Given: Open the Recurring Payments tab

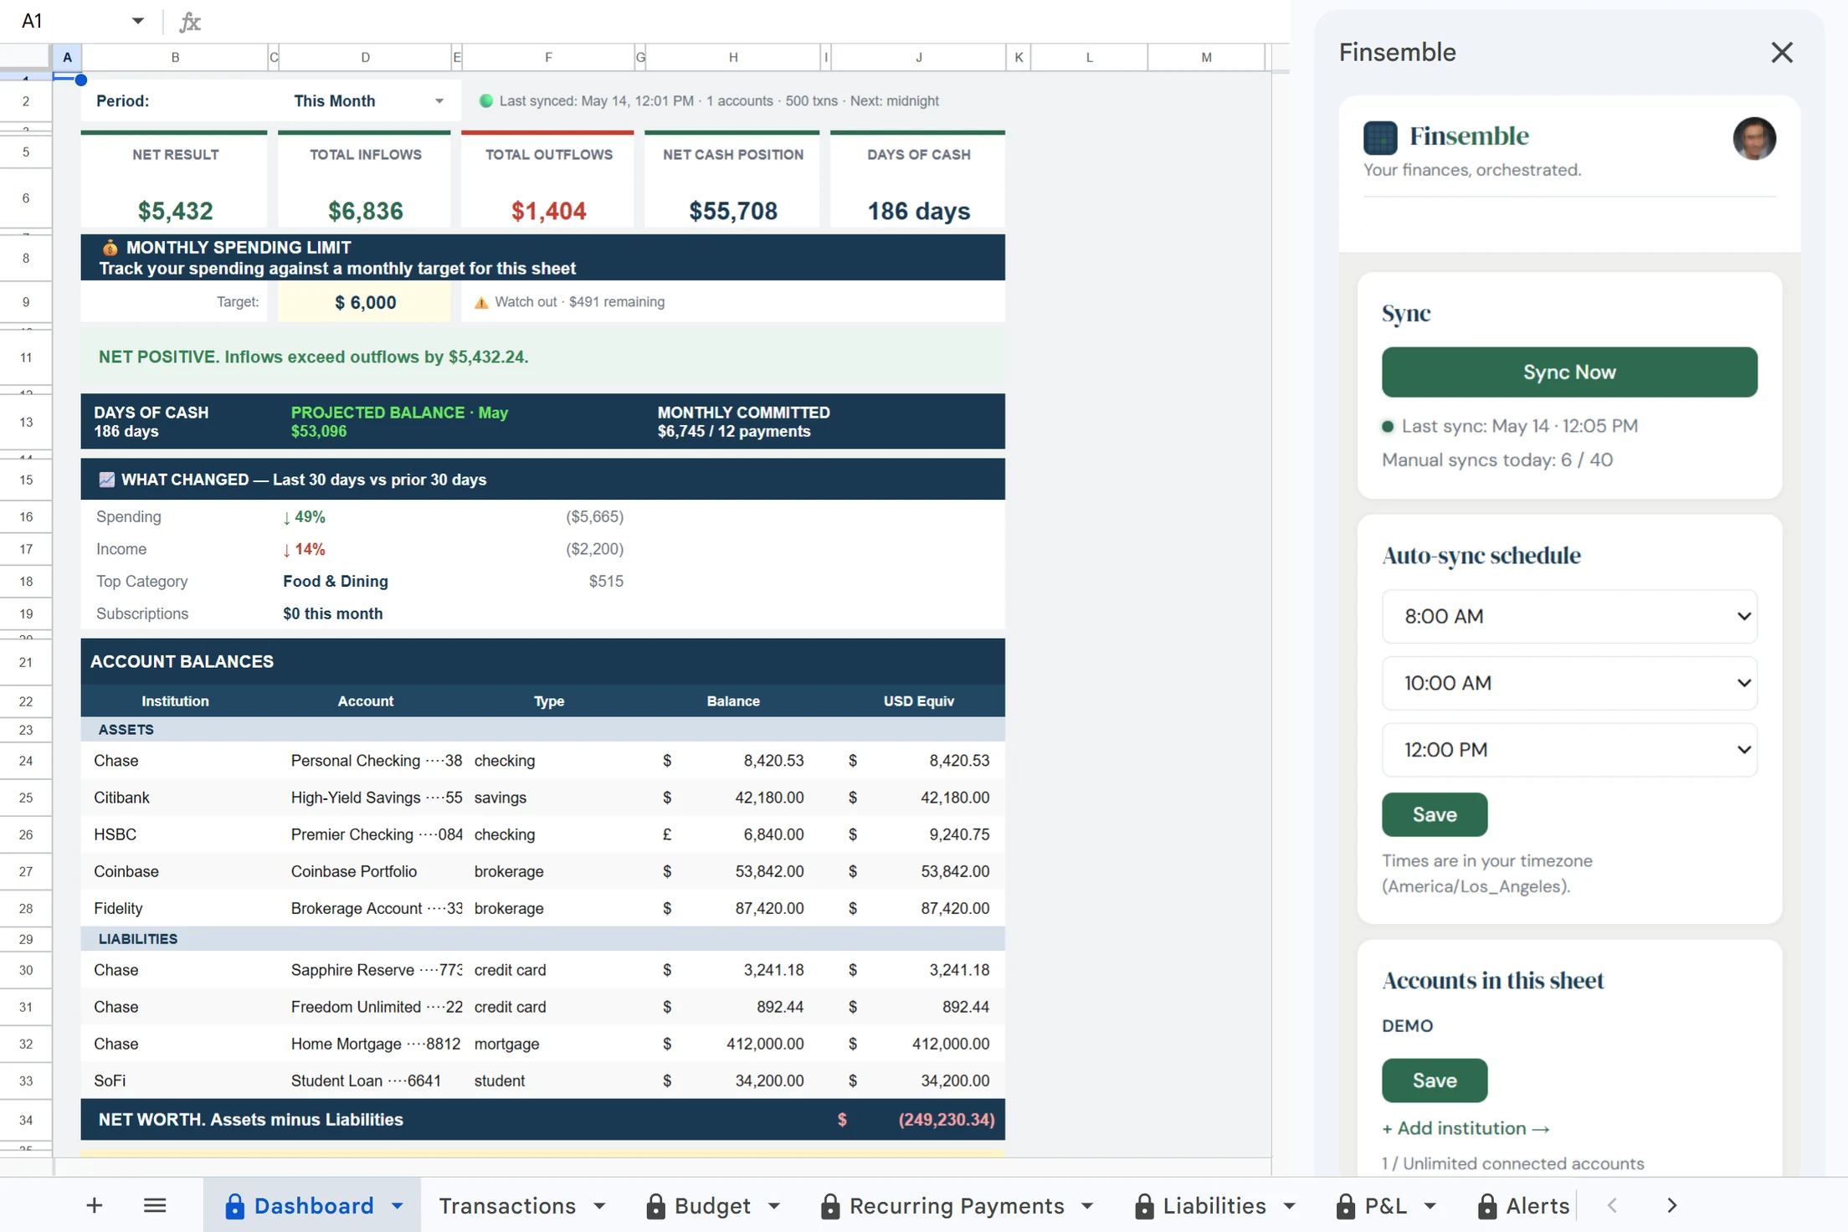Looking at the screenshot, I should point(957,1205).
